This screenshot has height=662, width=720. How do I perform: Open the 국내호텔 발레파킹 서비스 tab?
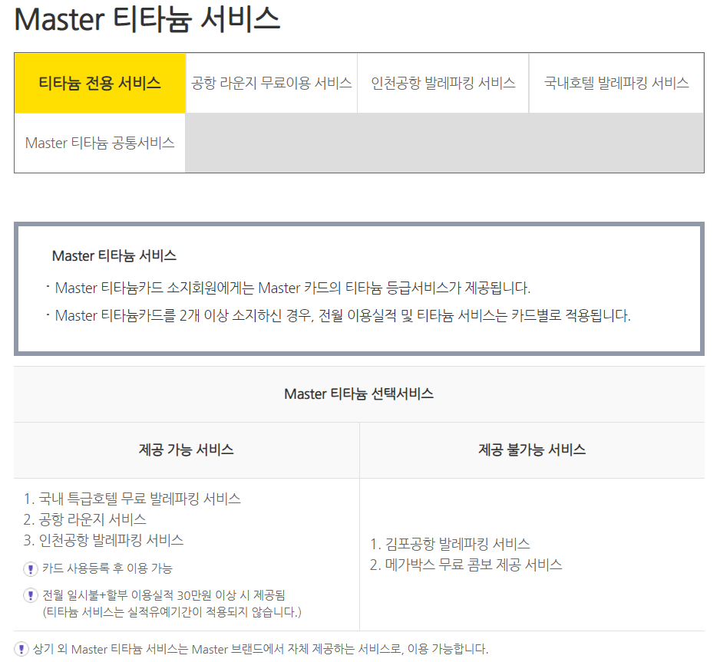(x=616, y=83)
